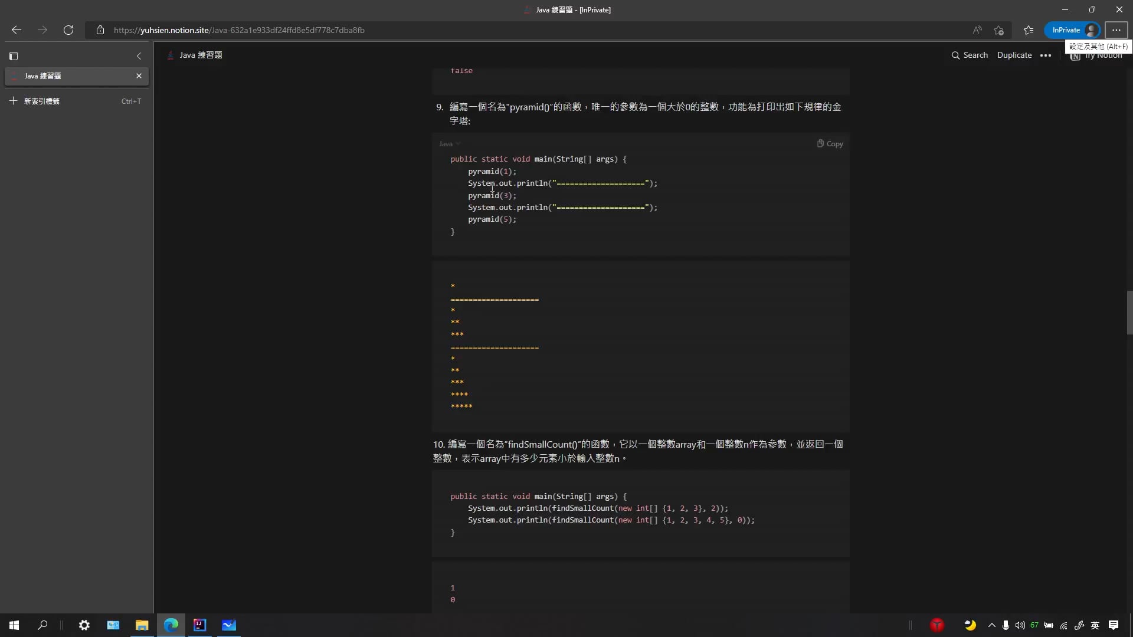Image resolution: width=1133 pixels, height=637 pixels.
Task: Click the Duplicate button in Notion
Action: 1014,55
